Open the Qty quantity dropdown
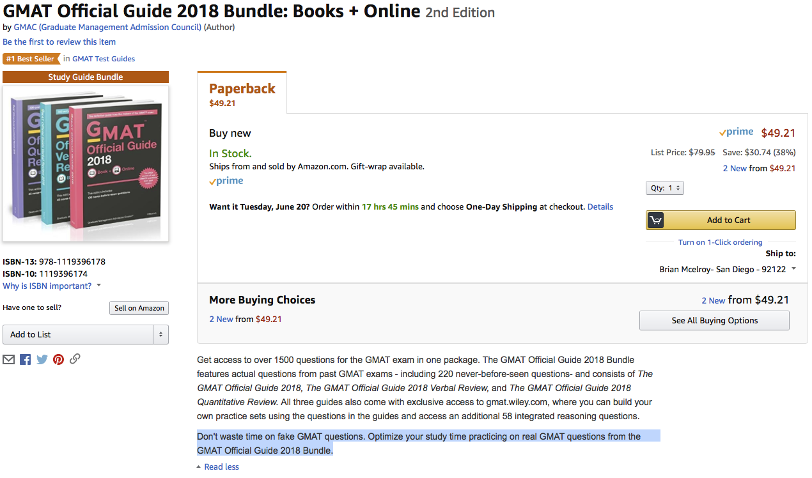Screen dimensions: 812x478 pos(665,188)
